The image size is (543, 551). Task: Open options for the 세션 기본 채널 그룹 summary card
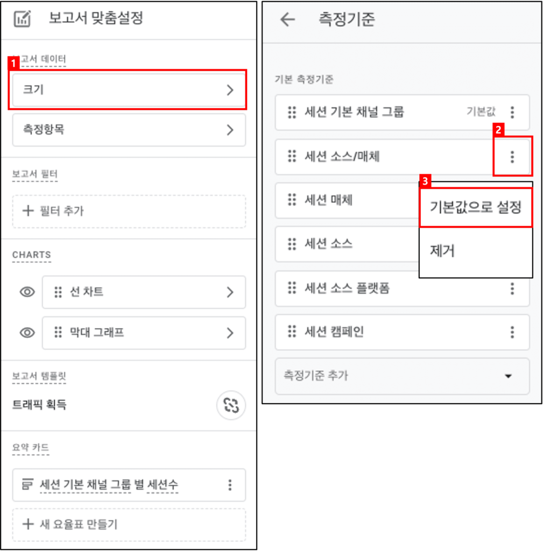230,485
